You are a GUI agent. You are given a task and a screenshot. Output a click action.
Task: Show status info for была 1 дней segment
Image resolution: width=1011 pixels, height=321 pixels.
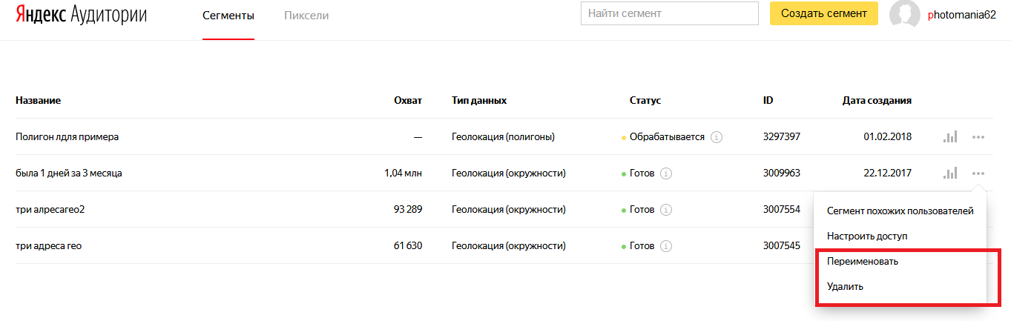pyautogui.click(x=666, y=173)
